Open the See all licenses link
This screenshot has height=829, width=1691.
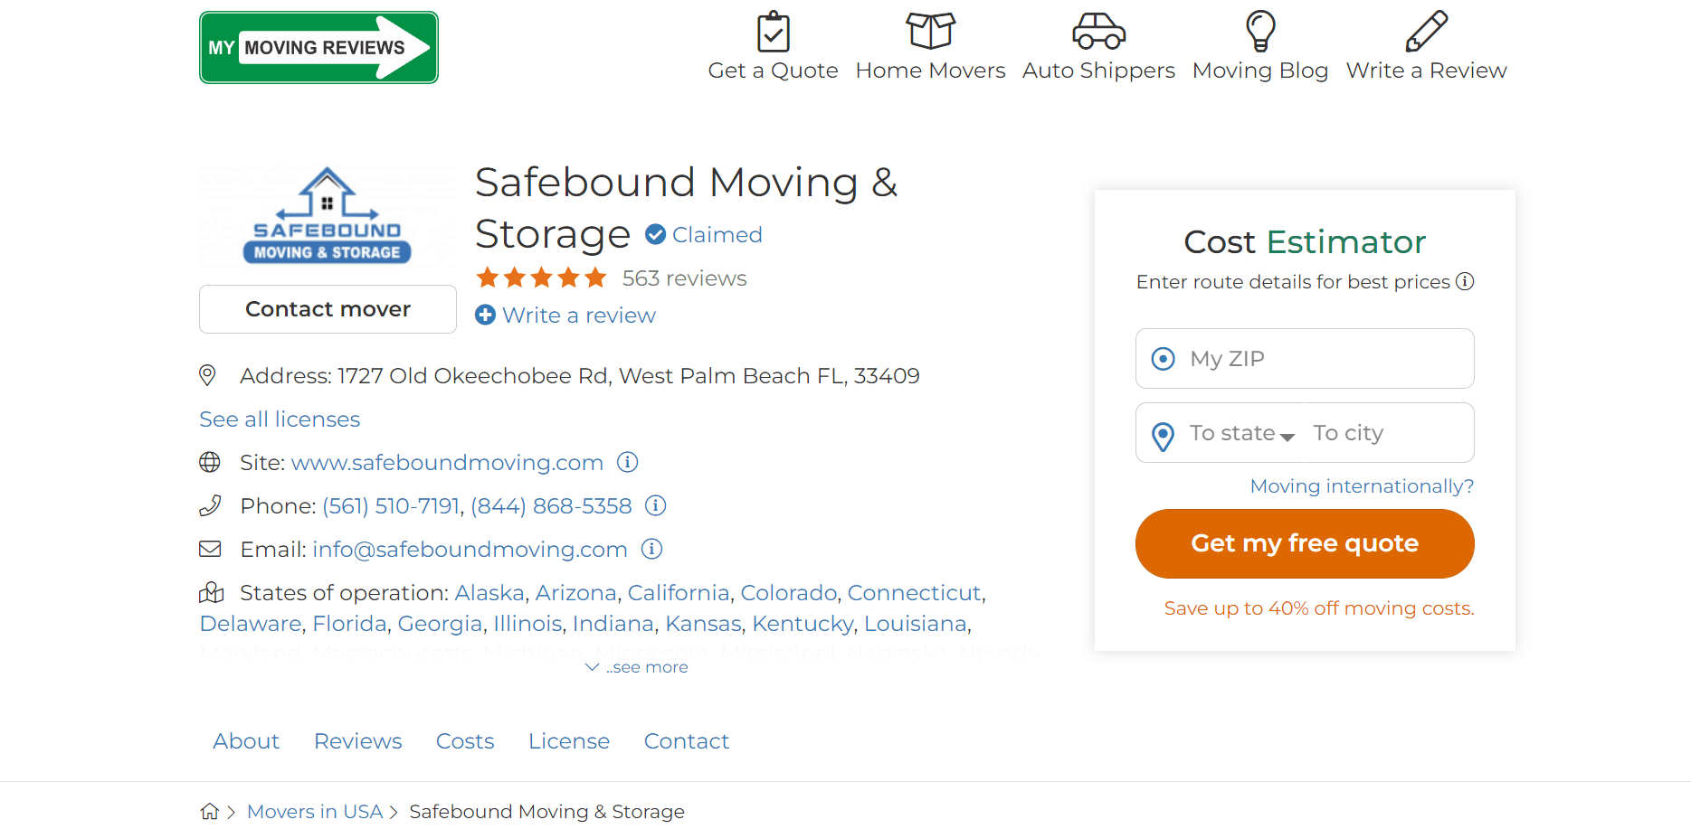(280, 419)
